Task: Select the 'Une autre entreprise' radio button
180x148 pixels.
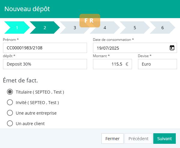Action: tap(10, 113)
